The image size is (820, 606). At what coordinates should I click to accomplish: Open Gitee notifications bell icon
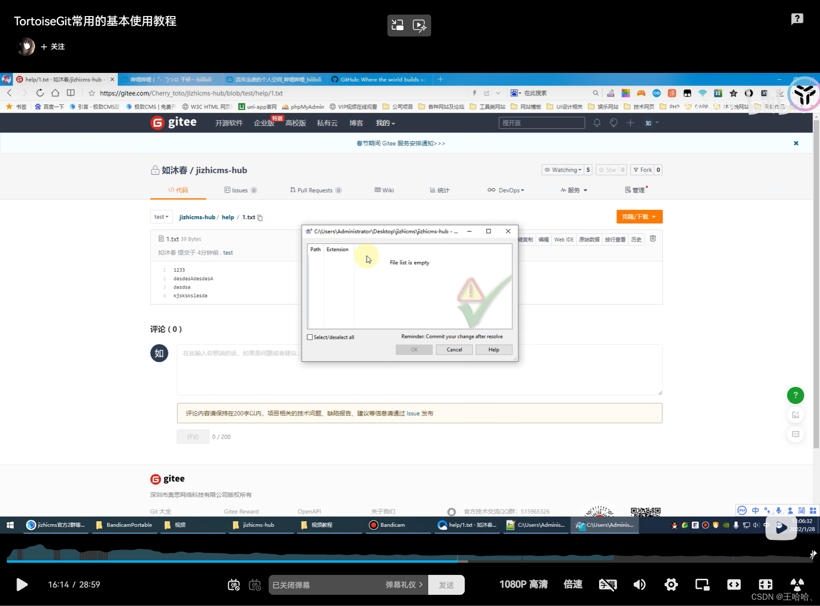coord(597,123)
